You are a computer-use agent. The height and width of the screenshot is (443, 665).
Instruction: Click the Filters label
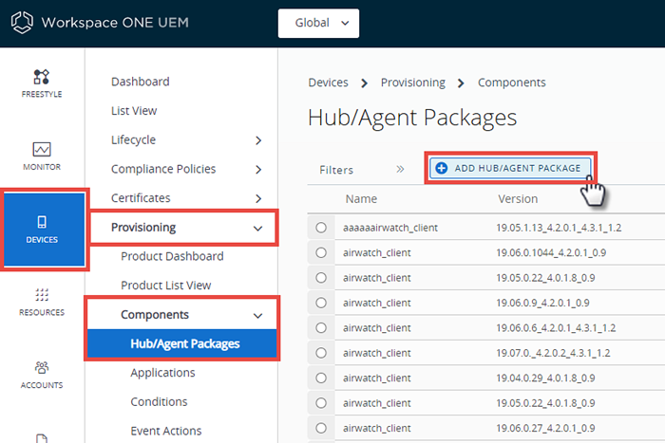pos(336,170)
